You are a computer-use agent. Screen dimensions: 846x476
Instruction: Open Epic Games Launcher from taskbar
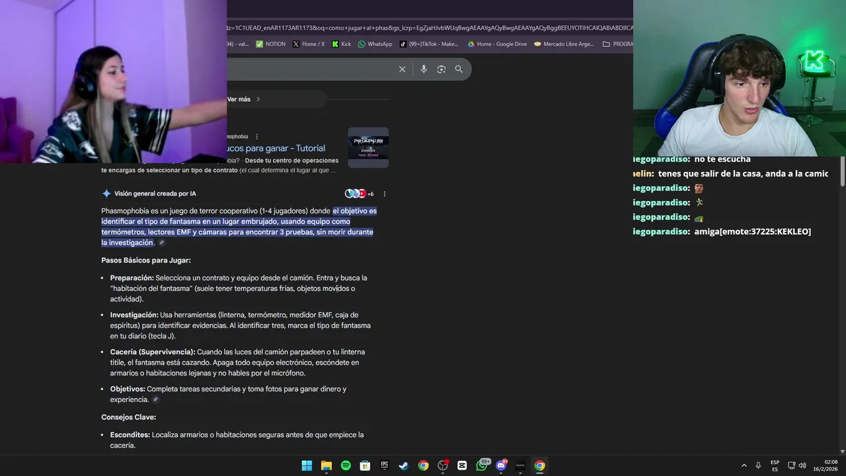(x=385, y=465)
